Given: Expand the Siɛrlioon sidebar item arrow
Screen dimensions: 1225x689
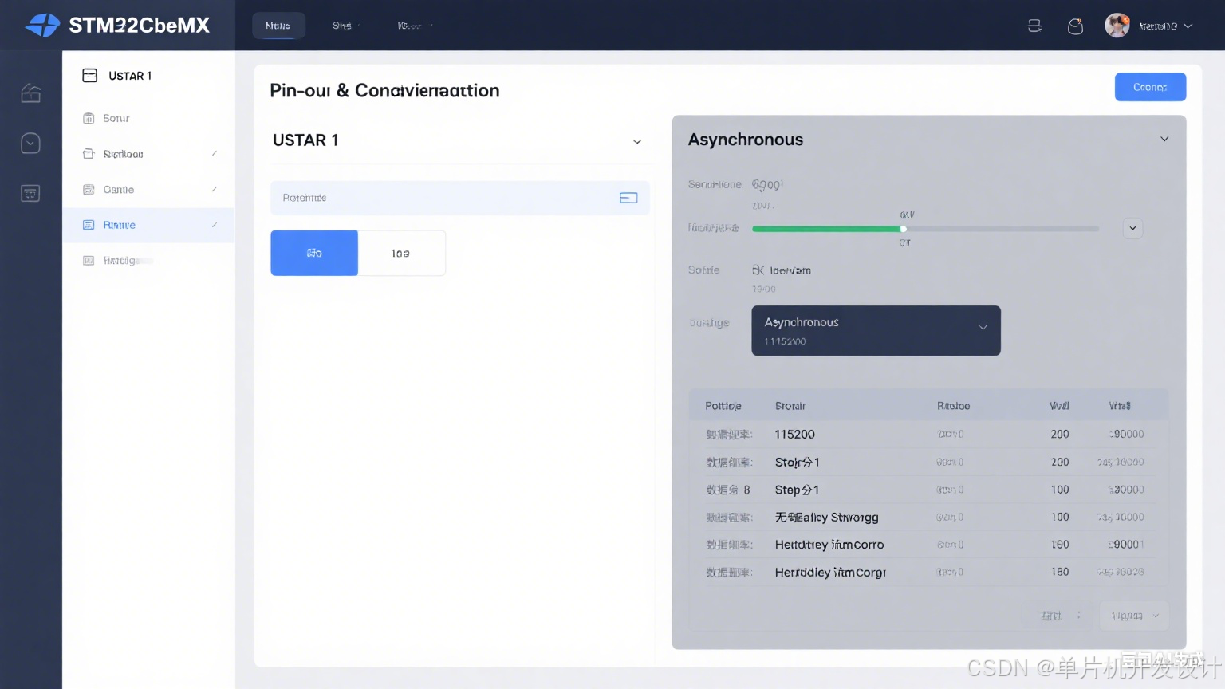Looking at the screenshot, I should click(214, 153).
